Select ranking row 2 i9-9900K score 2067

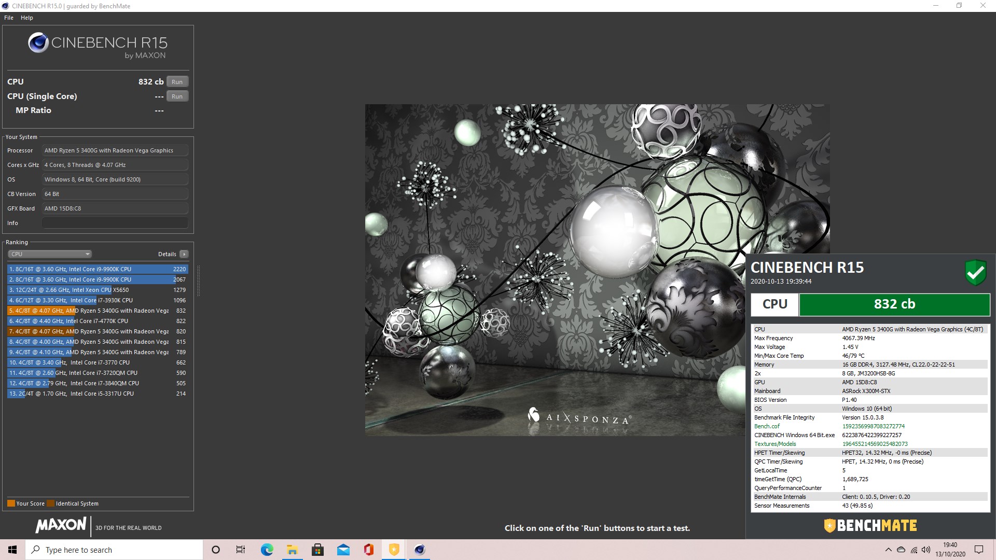click(x=98, y=279)
